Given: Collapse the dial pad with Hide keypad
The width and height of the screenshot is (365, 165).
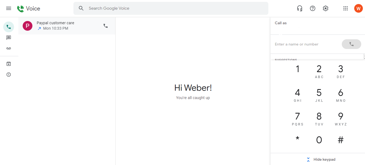Looking at the screenshot, I should click(321, 160).
